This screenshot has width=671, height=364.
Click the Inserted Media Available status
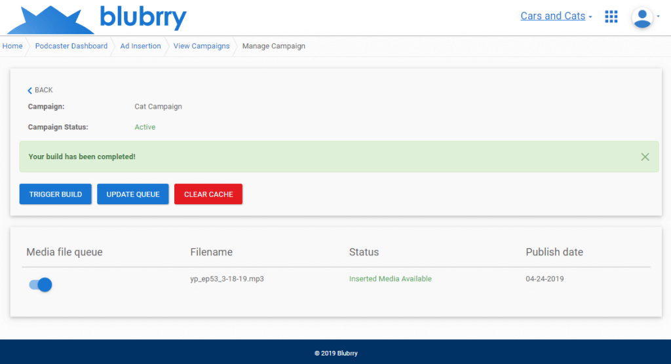[x=391, y=279]
